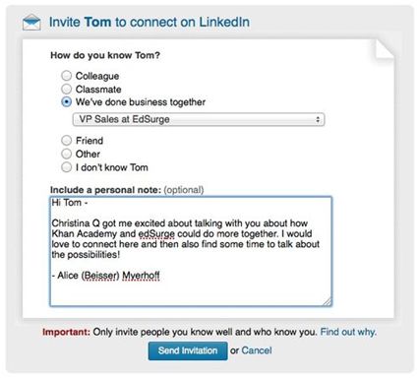This screenshot has width=419, height=378.
Task: Click the Invite Tom to connect heading
Action: pyautogui.click(x=150, y=23)
